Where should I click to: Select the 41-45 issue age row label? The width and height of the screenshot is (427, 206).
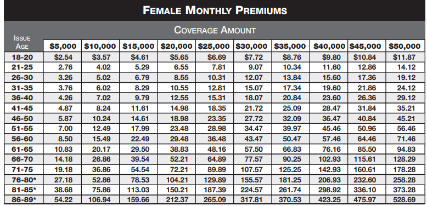pyautogui.click(x=22, y=108)
